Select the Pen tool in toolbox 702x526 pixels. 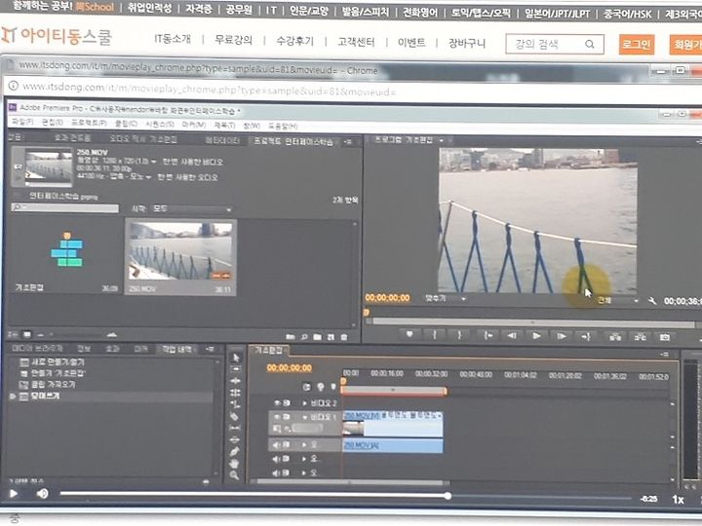tap(234, 452)
